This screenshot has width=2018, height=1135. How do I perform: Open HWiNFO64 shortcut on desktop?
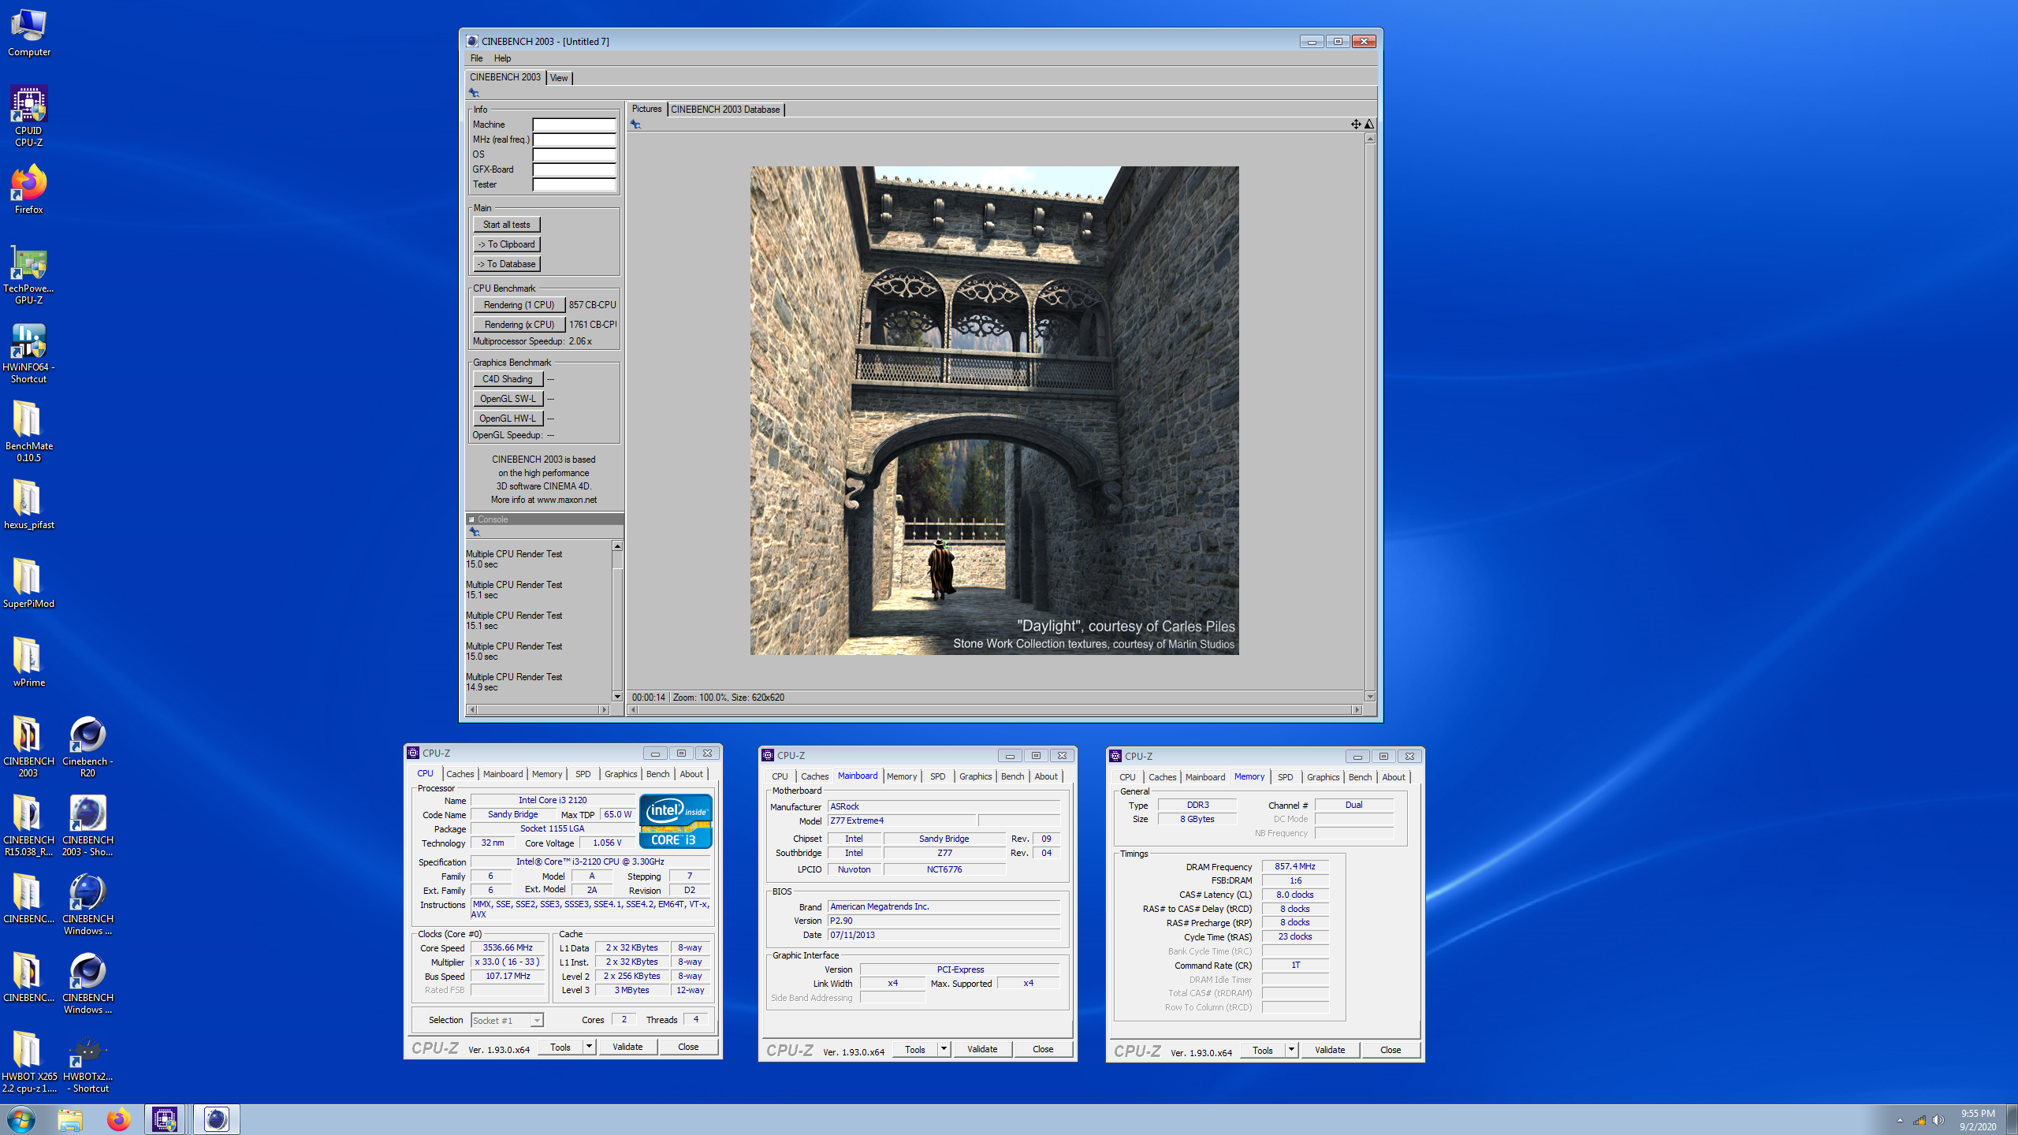(29, 352)
